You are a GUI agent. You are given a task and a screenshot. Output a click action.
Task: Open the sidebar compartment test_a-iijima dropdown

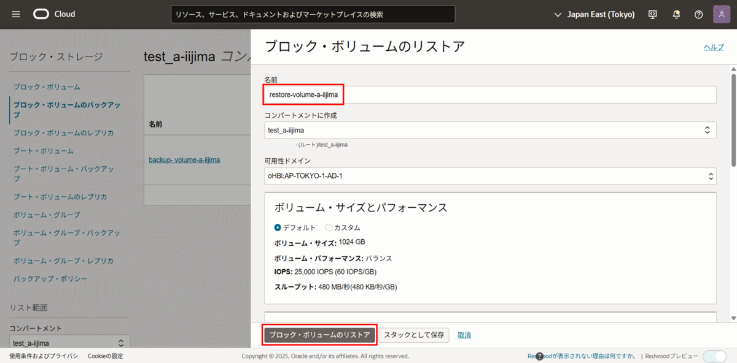(69, 343)
